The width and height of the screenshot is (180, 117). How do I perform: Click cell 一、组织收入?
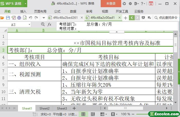[x=34, y=64]
